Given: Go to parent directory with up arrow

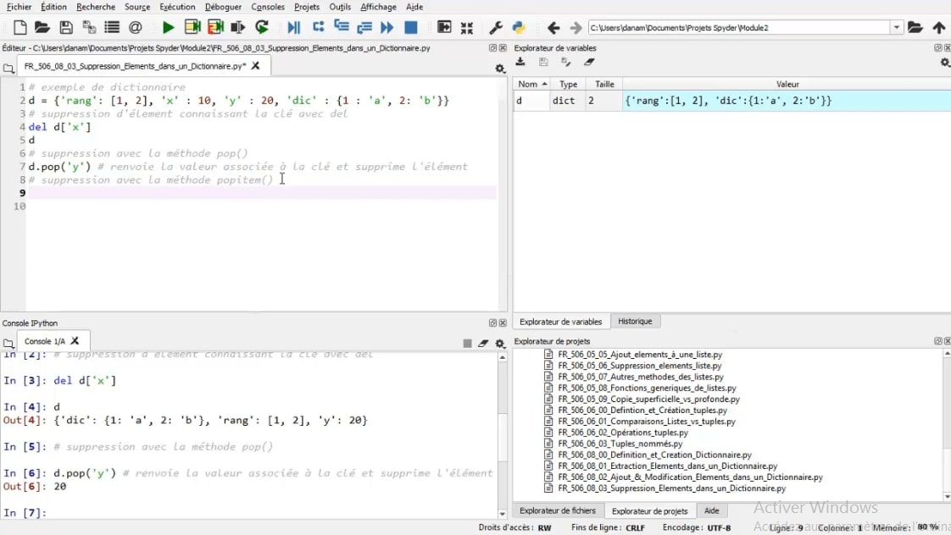Looking at the screenshot, I should (939, 28).
